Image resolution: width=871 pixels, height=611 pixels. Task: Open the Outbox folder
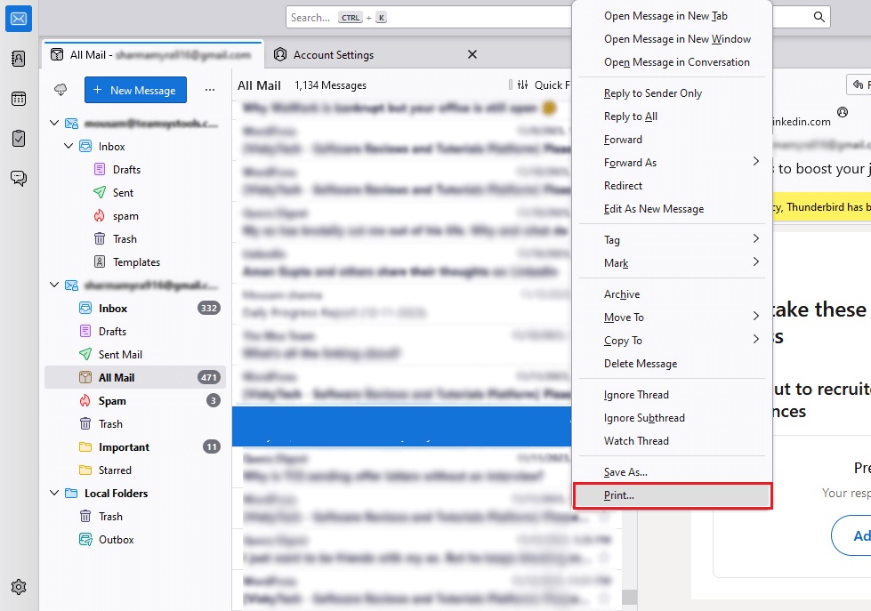coord(116,540)
